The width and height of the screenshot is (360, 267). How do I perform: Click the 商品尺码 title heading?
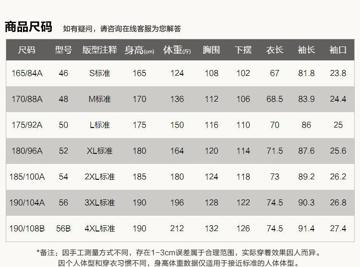click(28, 27)
